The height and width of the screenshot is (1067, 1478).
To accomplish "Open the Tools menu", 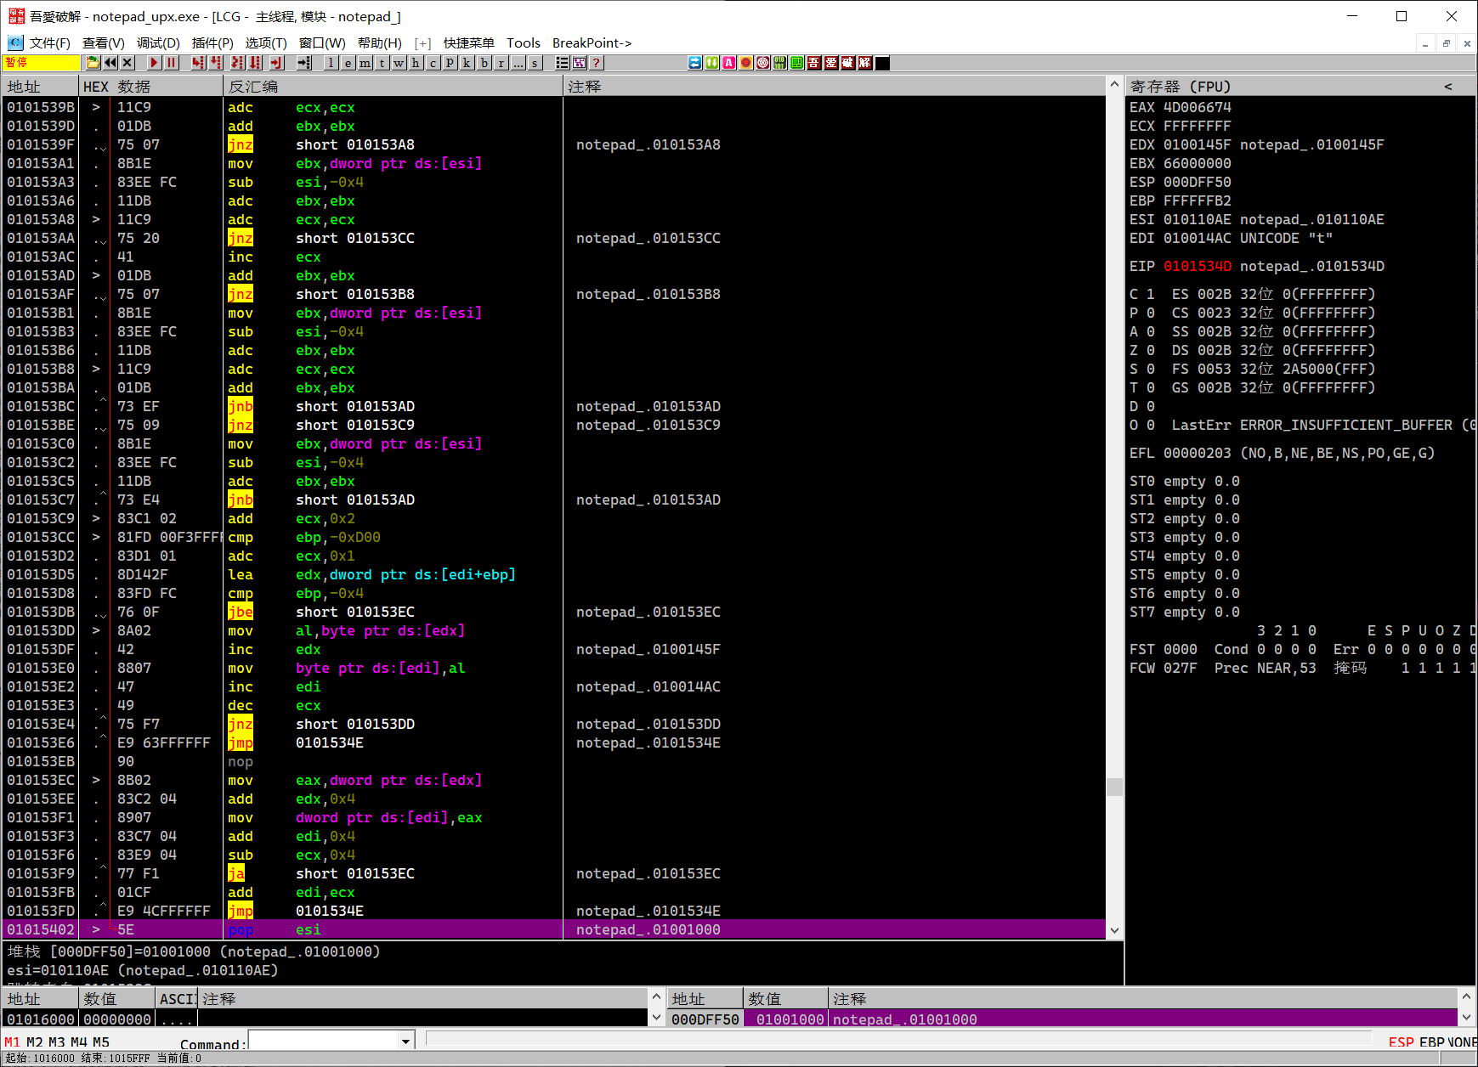I will click(523, 42).
